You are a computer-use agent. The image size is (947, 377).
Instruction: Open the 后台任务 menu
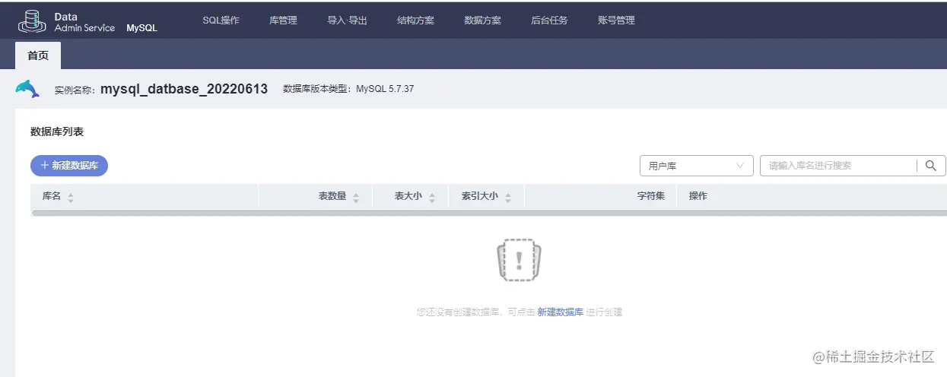(549, 21)
